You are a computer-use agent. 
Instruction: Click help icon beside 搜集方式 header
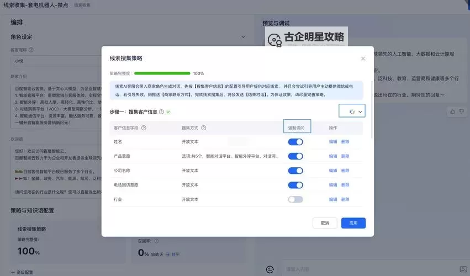(204, 128)
